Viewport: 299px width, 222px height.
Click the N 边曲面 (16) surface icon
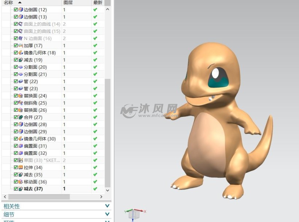coord(20,38)
